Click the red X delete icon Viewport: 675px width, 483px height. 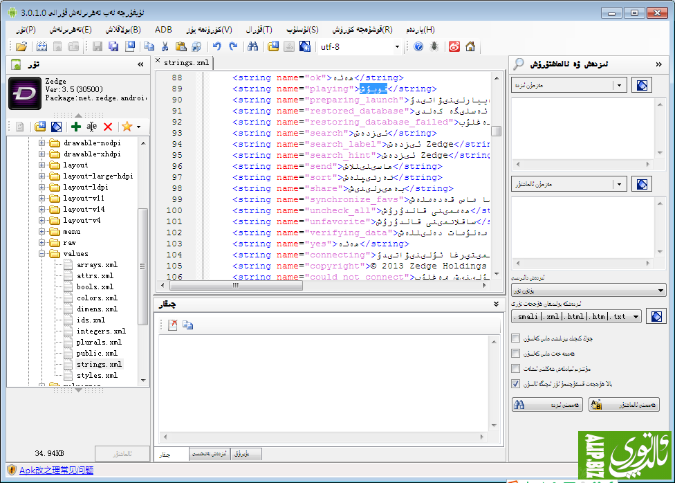108,127
